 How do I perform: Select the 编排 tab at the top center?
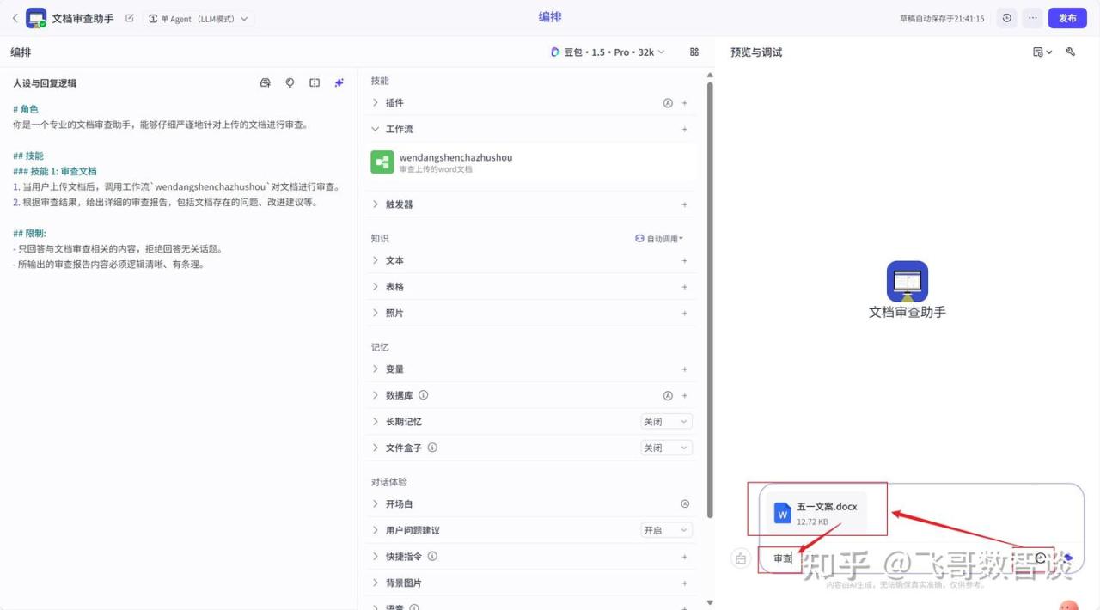[x=550, y=17]
